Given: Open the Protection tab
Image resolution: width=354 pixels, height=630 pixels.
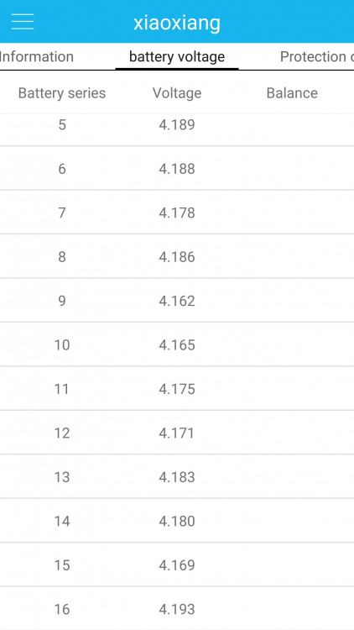Looking at the screenshot, I should [x=317, y=56].
